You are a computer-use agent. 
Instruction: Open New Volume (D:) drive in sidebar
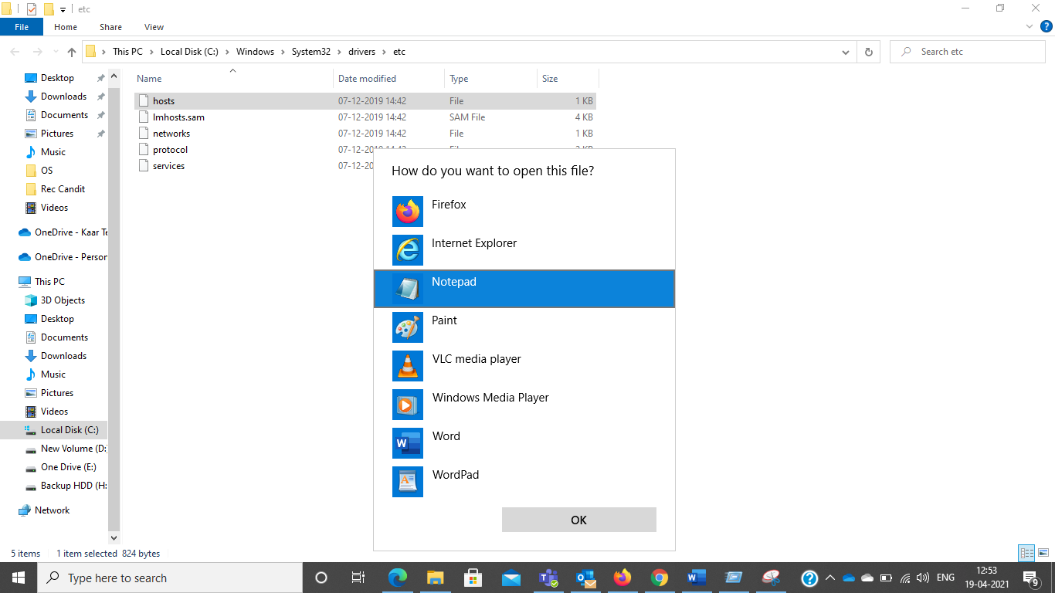(73, 449)
